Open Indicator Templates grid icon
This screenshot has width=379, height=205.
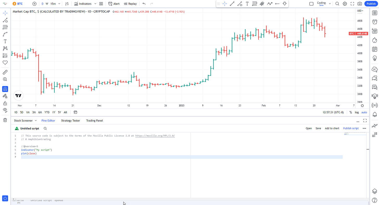point(101,4)
